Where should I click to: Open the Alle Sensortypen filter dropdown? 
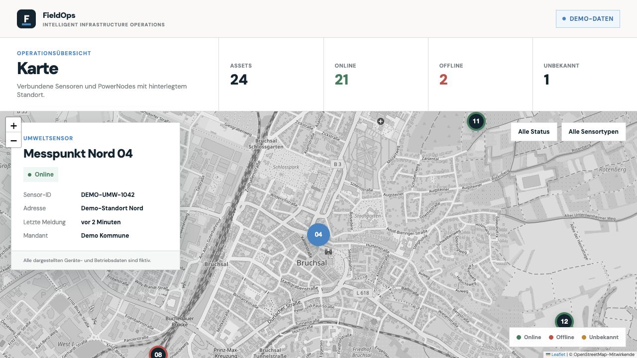point(594,132)
